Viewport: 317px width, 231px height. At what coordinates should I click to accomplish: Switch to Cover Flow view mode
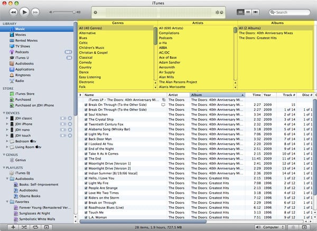[255, 12]
